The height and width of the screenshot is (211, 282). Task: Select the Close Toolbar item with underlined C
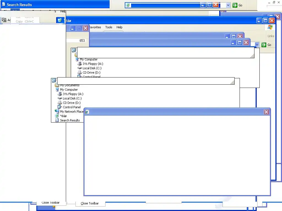90,203
